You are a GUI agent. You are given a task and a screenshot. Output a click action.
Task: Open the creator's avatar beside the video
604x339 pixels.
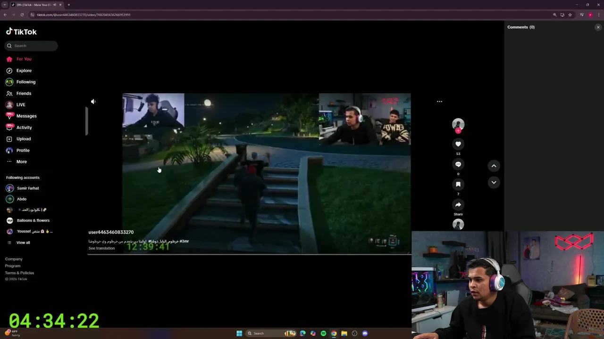click(458, 124)
